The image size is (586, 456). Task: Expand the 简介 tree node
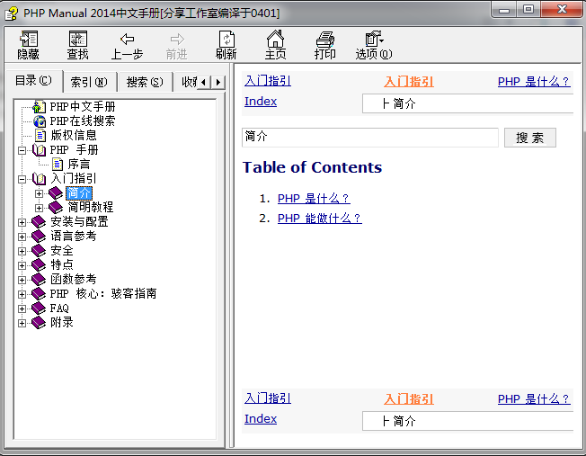pos(39,193)
